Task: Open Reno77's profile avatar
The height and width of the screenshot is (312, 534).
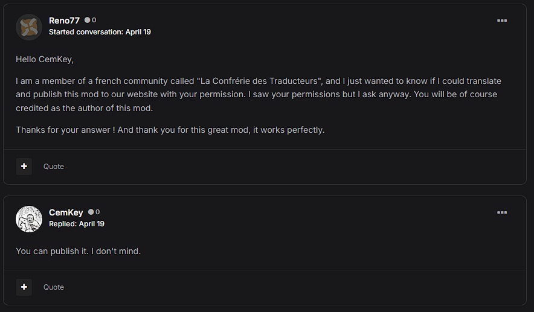Action: tap(29, 27)
